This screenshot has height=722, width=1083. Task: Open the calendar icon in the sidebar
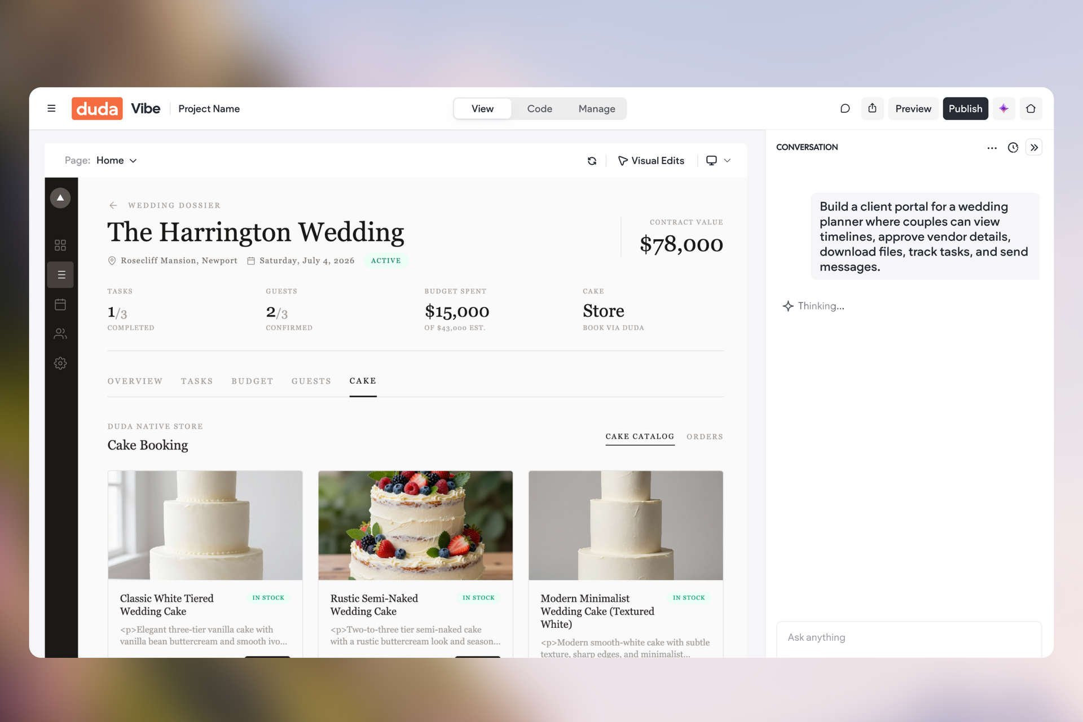(x=60, y=305)
